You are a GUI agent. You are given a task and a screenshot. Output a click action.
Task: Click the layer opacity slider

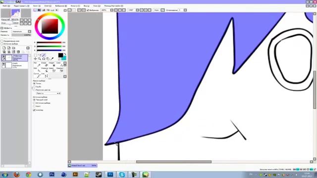click(21, 35)
